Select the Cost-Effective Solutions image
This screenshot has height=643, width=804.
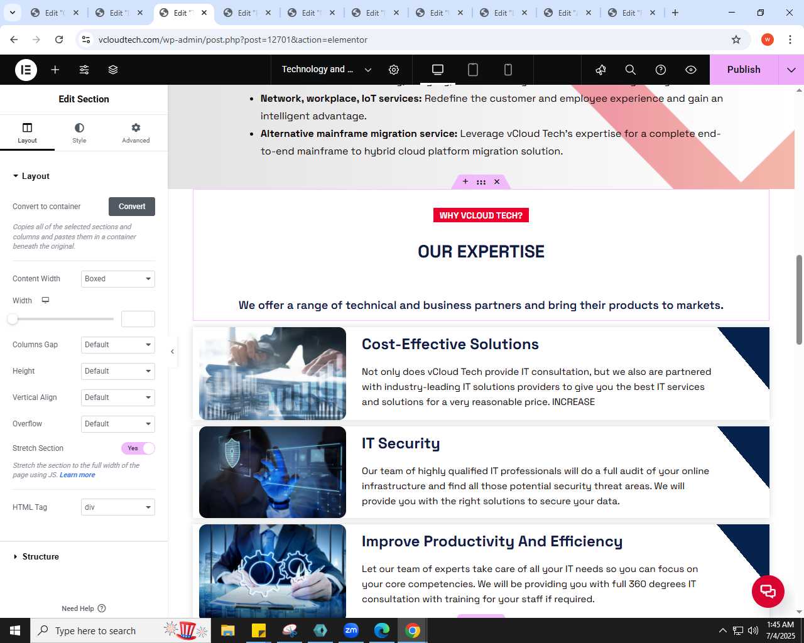click(273, 374)
